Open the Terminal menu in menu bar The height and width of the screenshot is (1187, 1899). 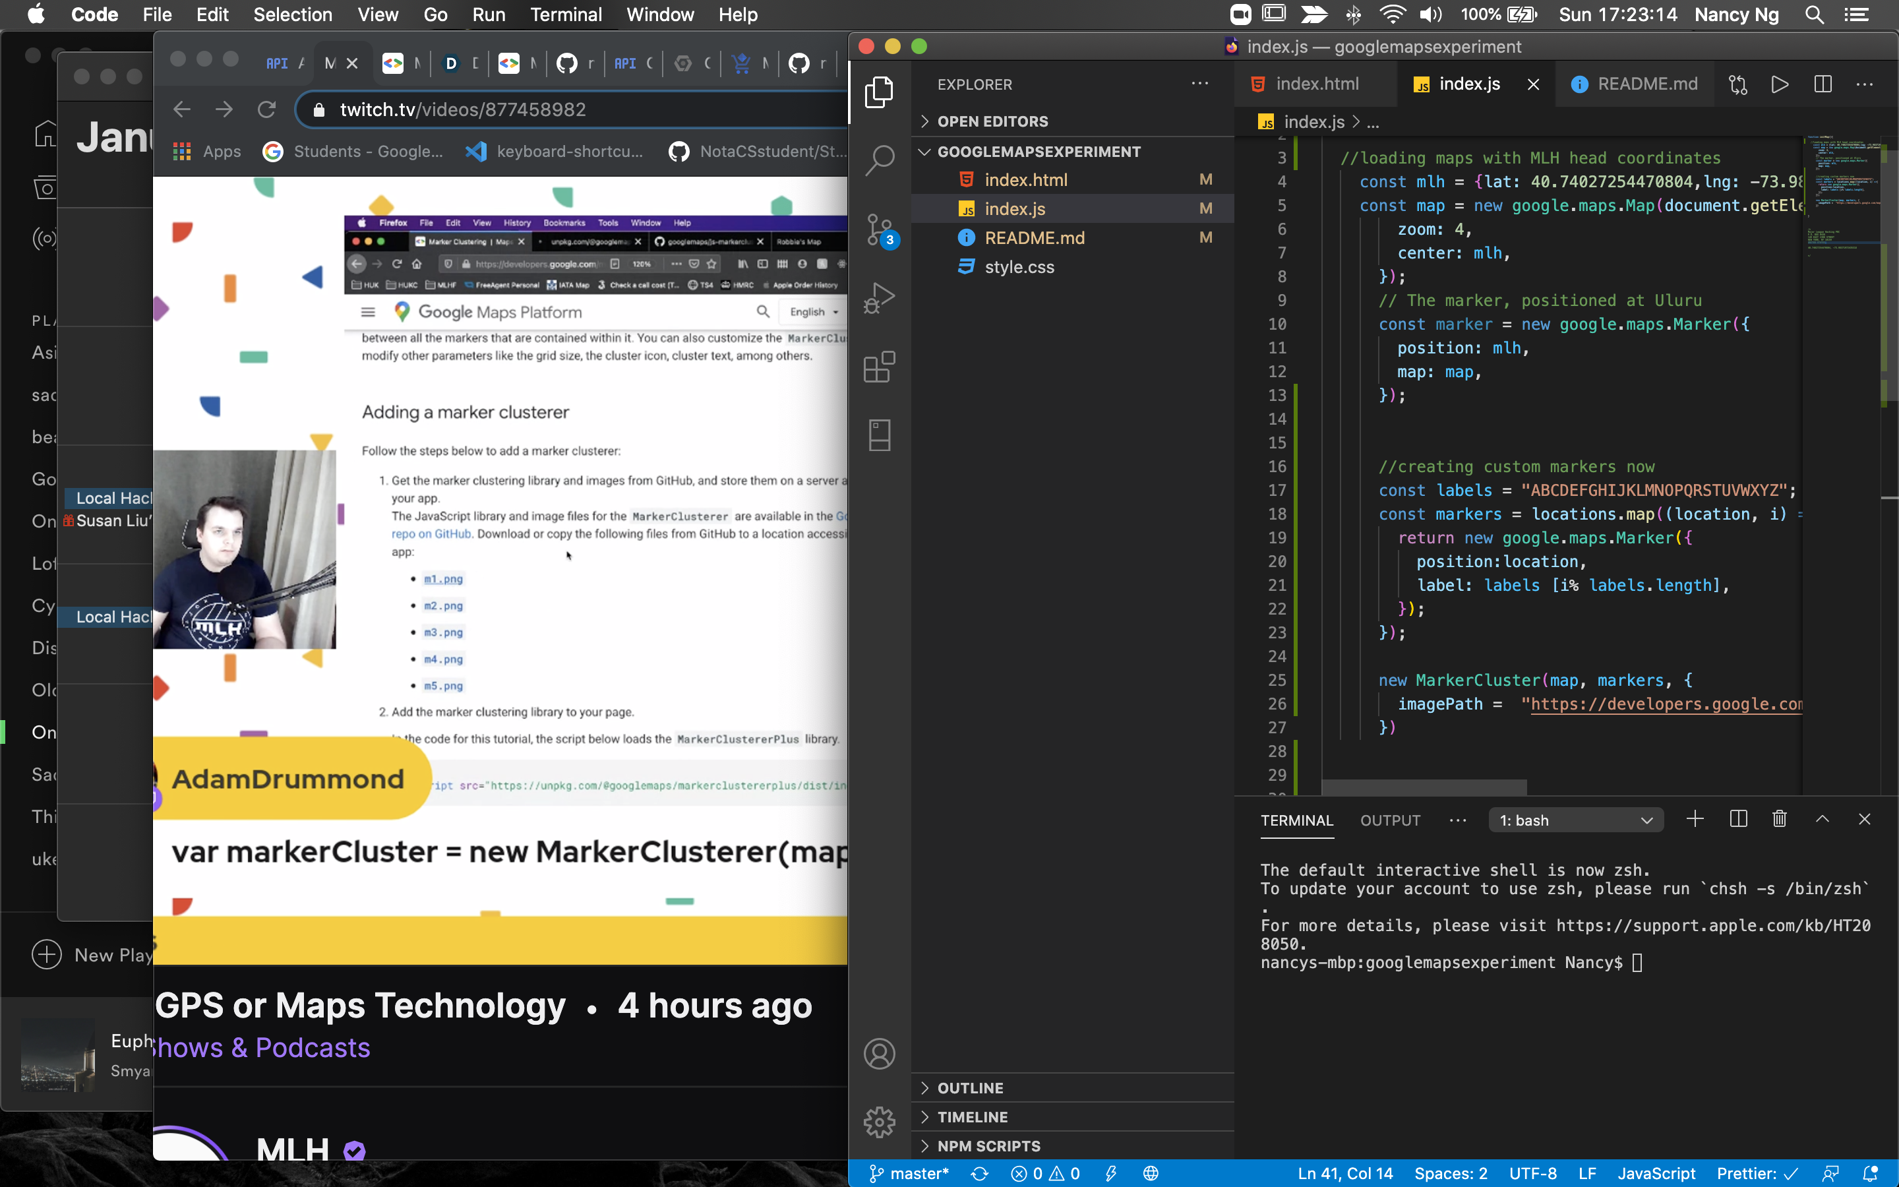pos(565,14)
